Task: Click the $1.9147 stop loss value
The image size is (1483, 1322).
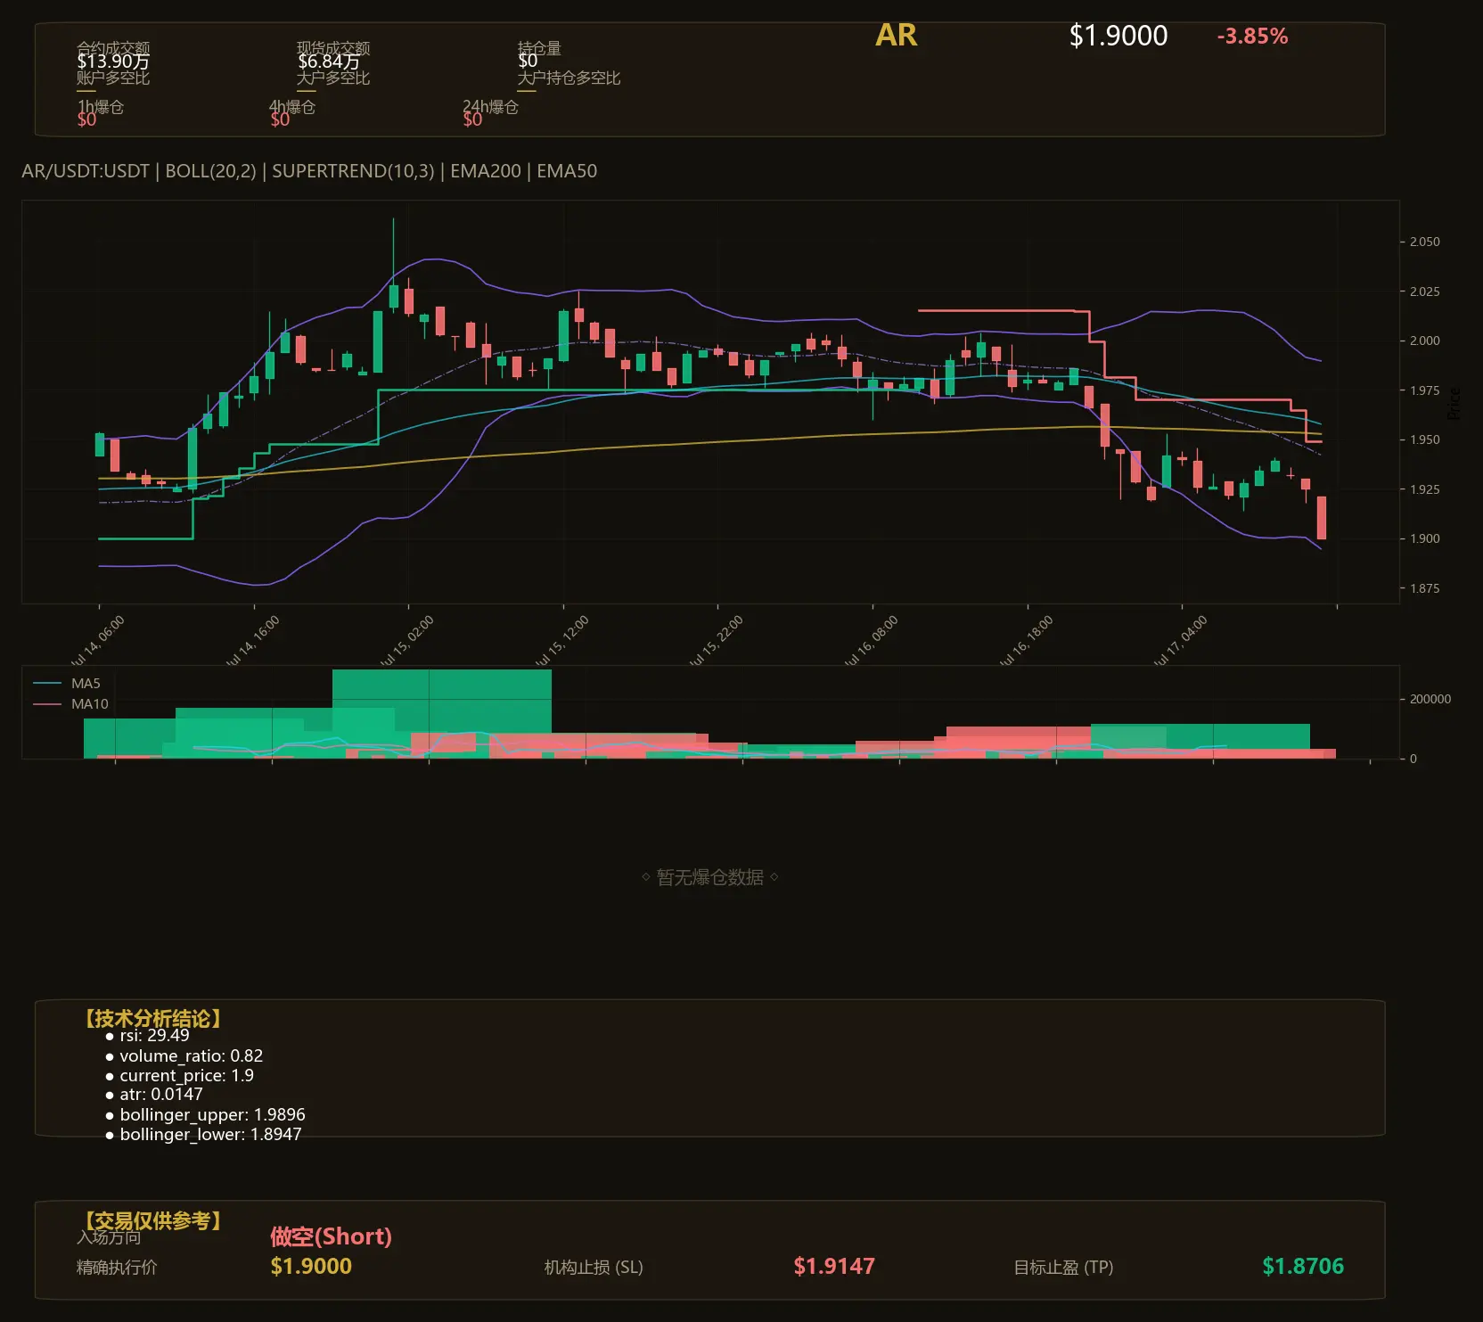Action: click(834, 1266)
